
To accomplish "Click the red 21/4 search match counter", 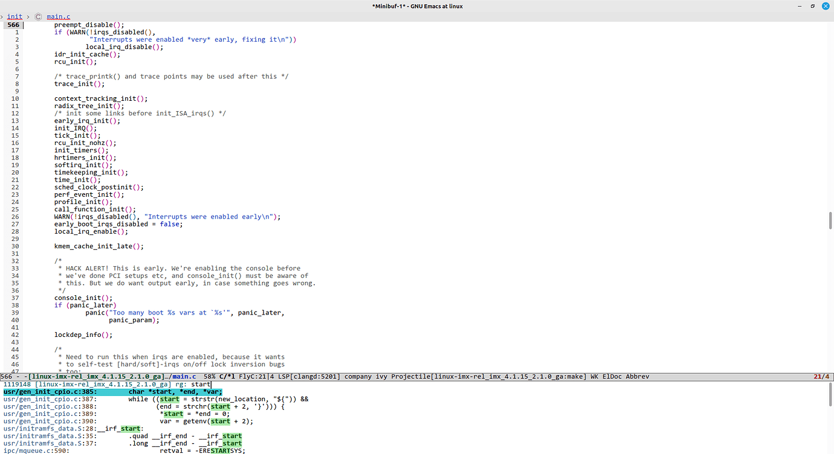I will click(x=819, y=376).
